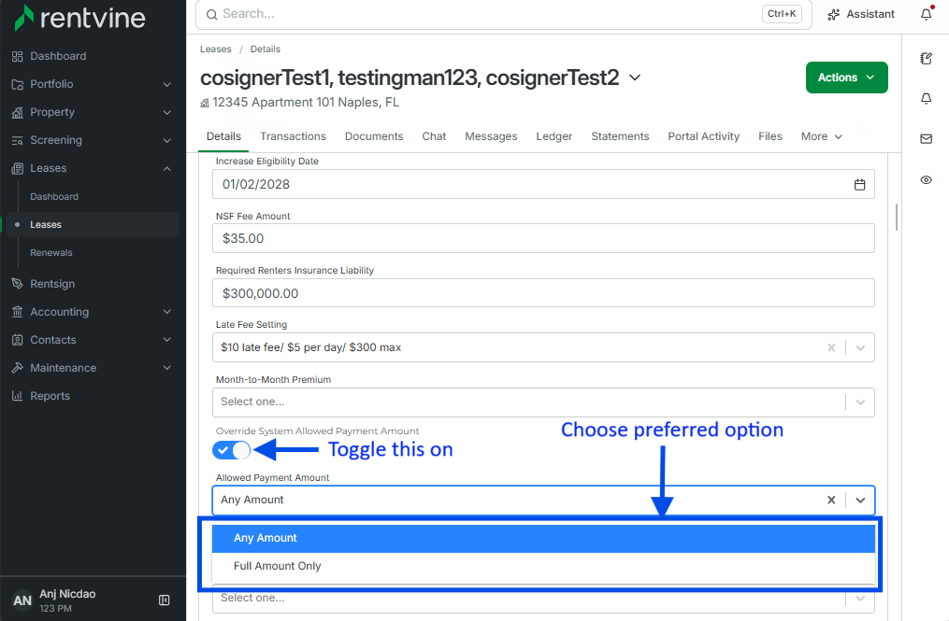Open the notes edit icon in right rail
This screenshot has height=621, width=949.
(x=926, y=58)
